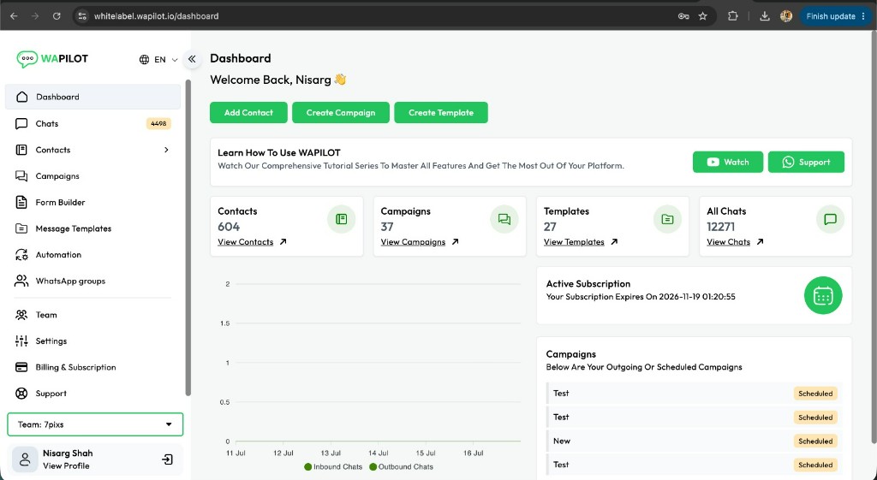
Task: Click the Contacts card round icon
Action: (341, 219)
